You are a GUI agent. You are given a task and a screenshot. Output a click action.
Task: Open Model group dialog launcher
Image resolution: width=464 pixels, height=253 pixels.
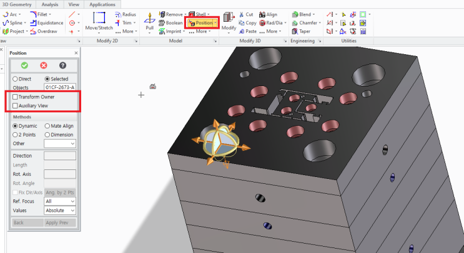point(215,41)
